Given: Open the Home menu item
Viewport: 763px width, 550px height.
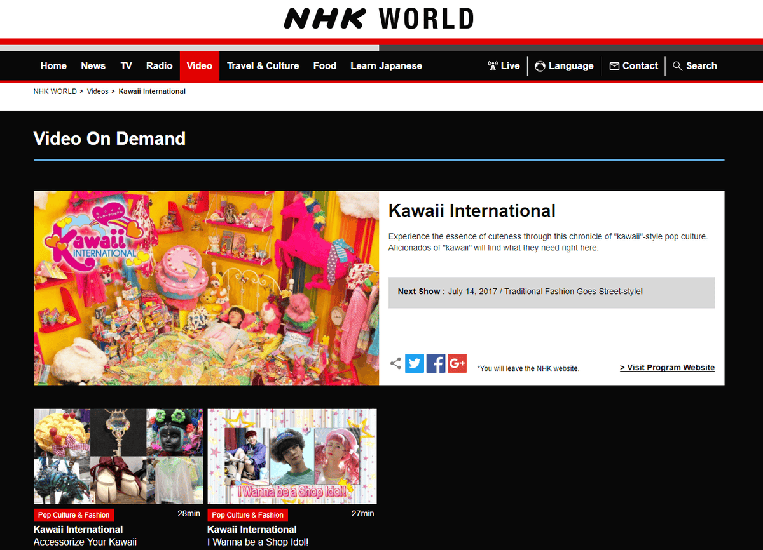Looking at the screenshot, I should (53, 66).
